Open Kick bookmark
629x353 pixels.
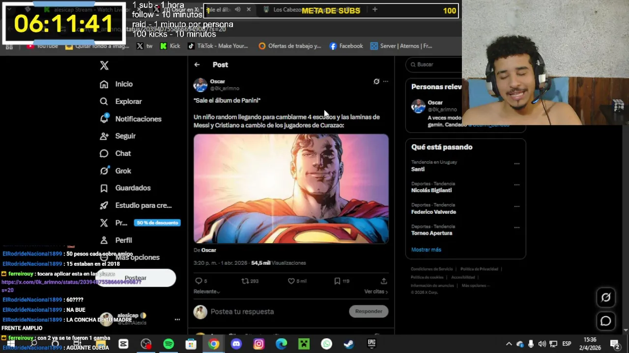coord(170,46)
